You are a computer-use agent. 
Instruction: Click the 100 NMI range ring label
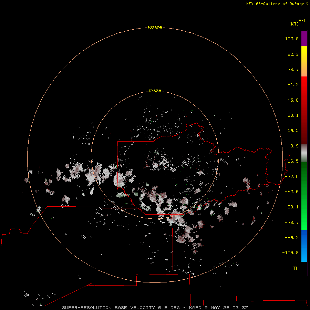coord(155,27)
